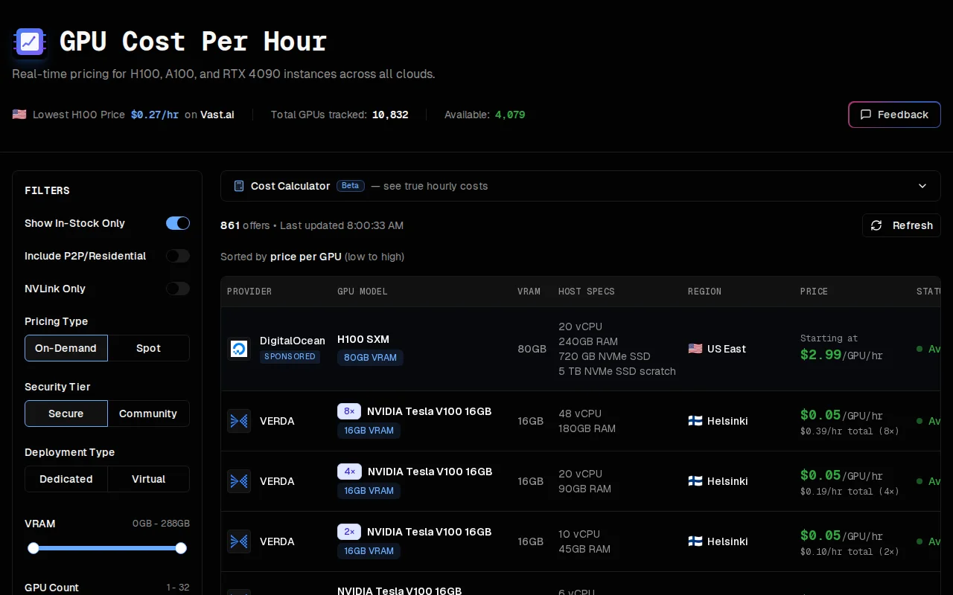Select Dedicated deployment type
This screenshot has height=595, width=953.
(x=66, y=479)
